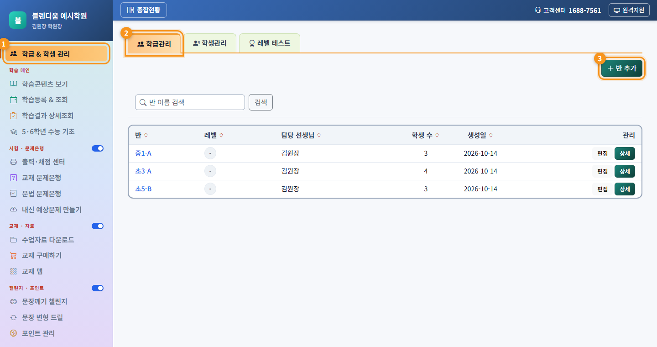The height and width of the screenshot is (347, 657).
Task: Sort table by 학생 수 column
Action: click(x=426, y=135)
